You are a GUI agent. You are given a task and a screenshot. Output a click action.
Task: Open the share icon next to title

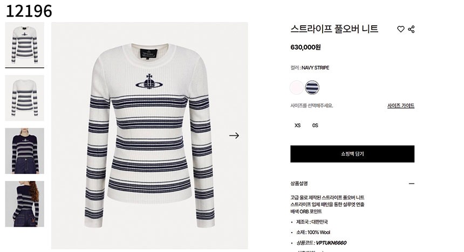point(411,29)
